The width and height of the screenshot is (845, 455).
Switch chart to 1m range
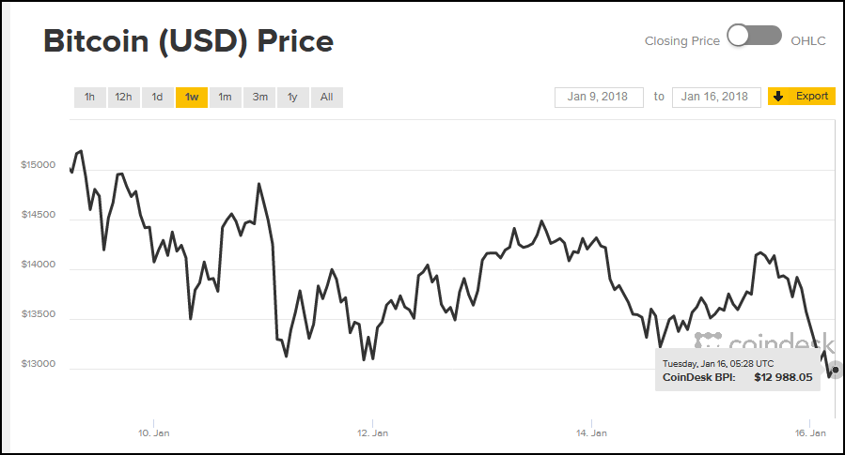pyautogui.click(x=225, y=98)
